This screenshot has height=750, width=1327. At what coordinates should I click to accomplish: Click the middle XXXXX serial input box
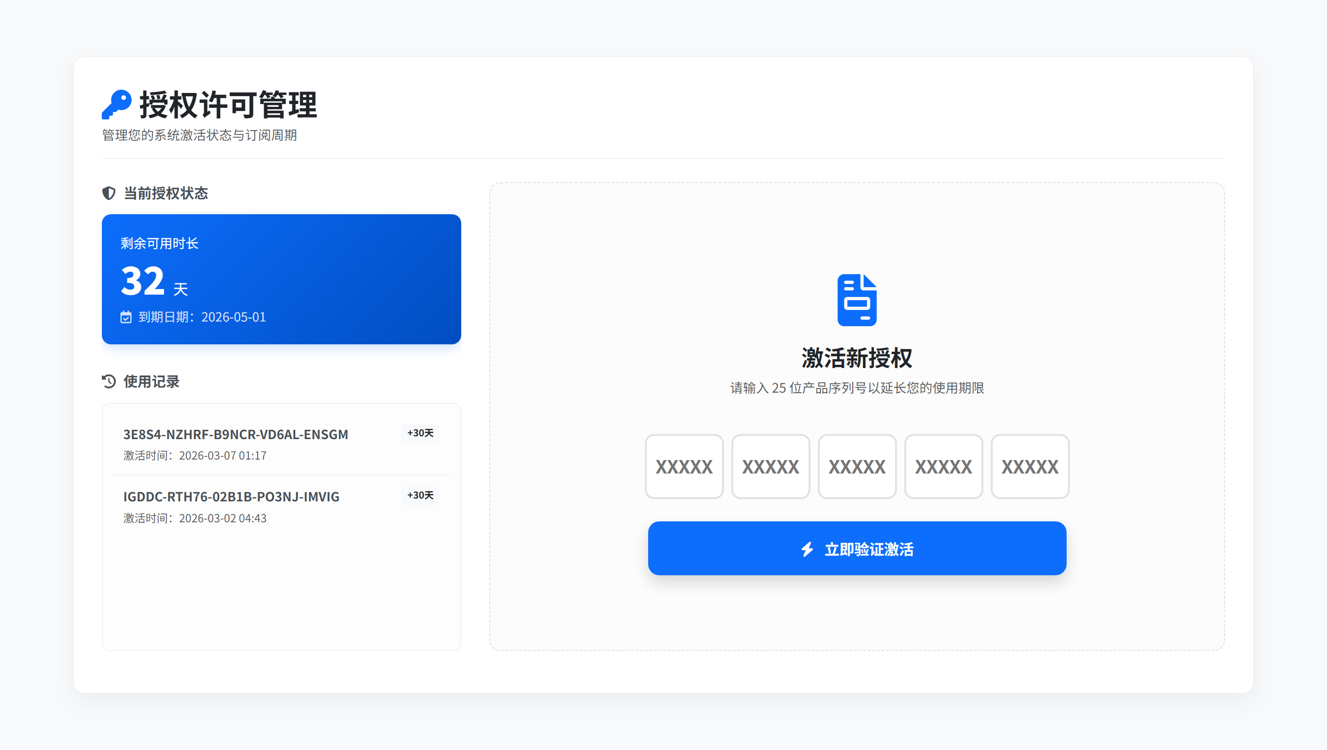pyautogui.click(x=857, y=466)
